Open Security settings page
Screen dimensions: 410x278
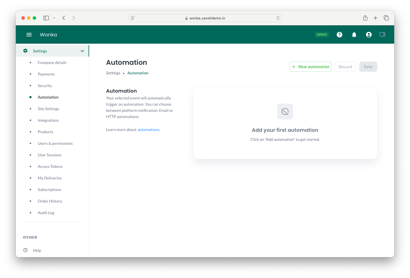pos(45,86)
